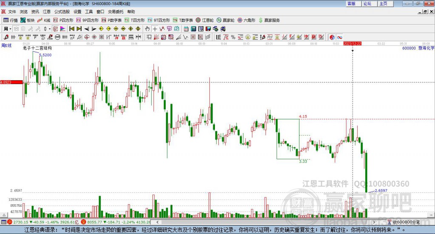Click the up triangle at volume panel corner
This screenshot has width=435, height=234.
(x=4, y=215)
